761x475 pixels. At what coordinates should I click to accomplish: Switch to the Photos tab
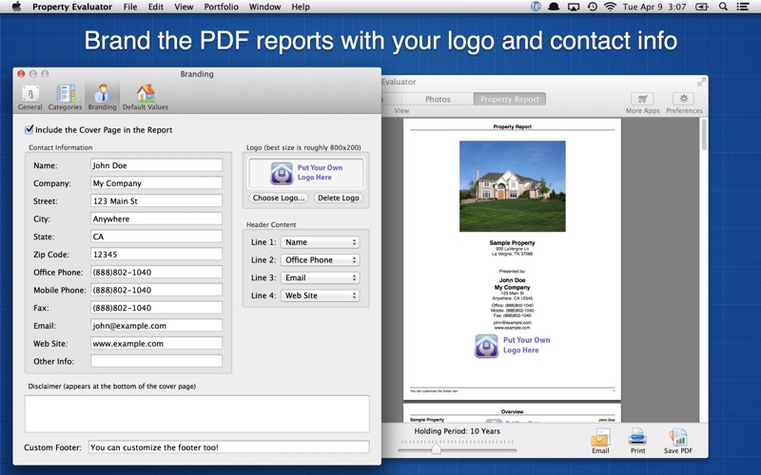[438, 99]
